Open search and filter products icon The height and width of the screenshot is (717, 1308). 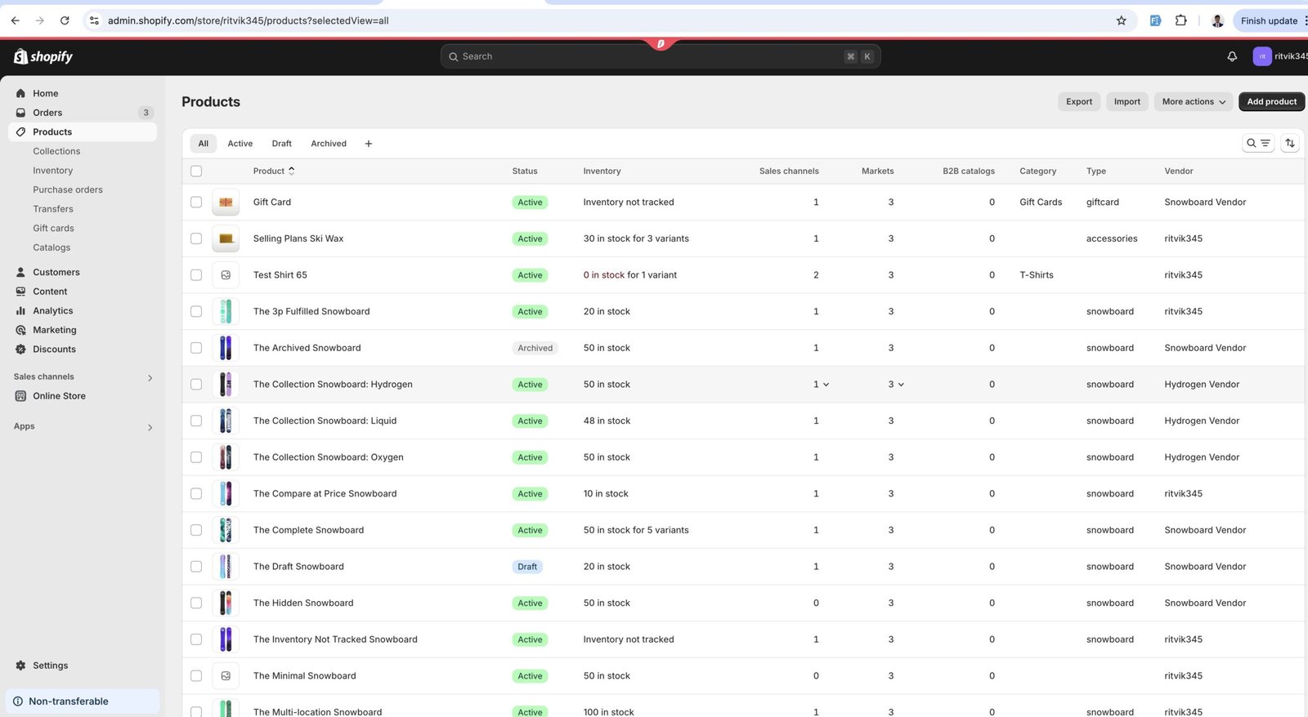pos(1257,143)
